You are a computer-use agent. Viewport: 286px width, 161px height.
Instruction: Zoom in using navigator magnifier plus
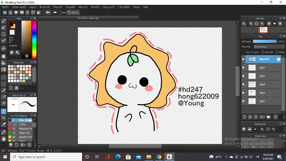(251, 23)
